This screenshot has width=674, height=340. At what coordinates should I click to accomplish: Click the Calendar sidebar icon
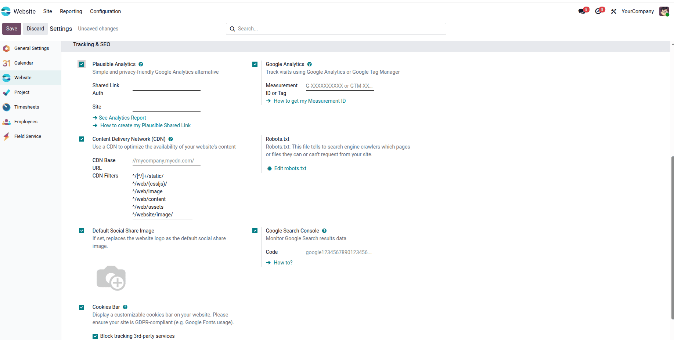tap(7, 63)
